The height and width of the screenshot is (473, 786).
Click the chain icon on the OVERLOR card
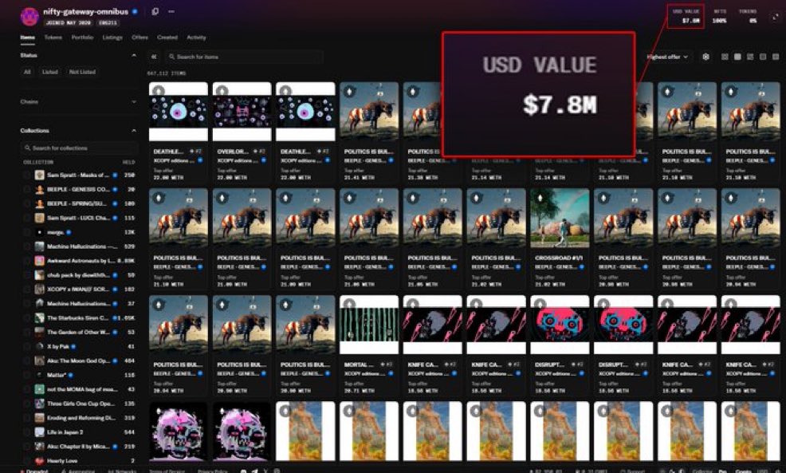[222, 91]
